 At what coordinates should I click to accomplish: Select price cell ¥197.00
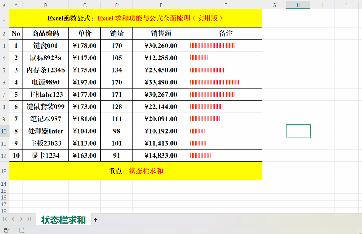(85, 82)
